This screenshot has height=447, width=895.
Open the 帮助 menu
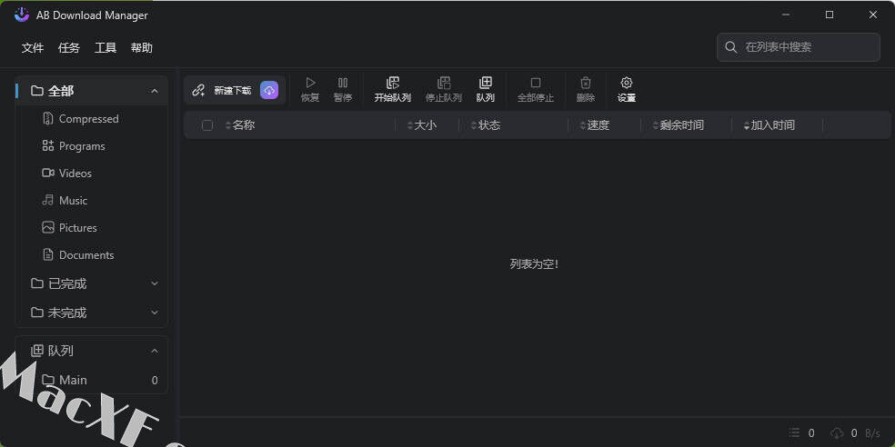pos(142,48)
